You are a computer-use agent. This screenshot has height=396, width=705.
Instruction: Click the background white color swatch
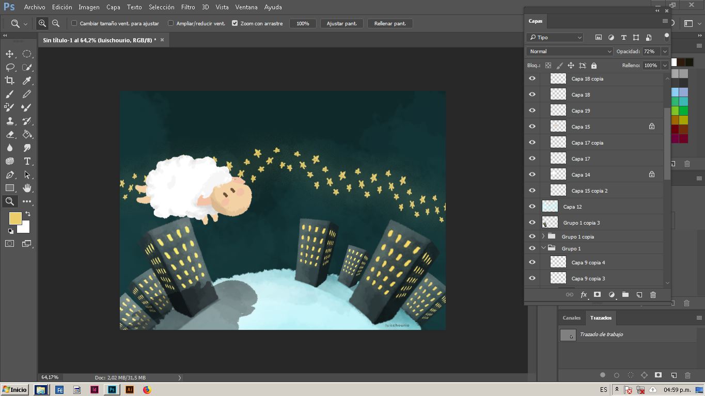click(25, 228)
